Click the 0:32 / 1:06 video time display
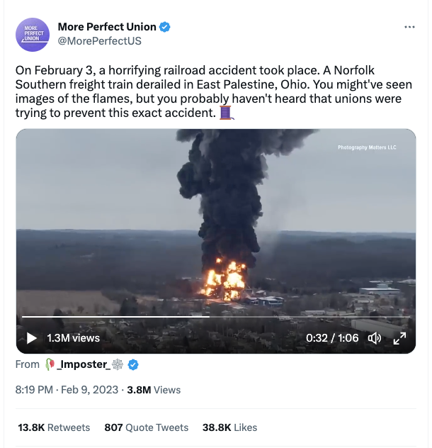Image resolution: width=432 pixels, height=448 pixels. [332, 338]
